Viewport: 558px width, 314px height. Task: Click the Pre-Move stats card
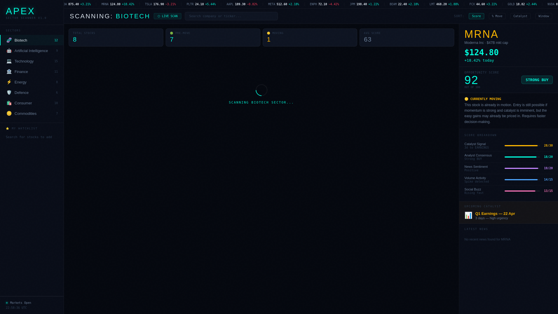pos(213,38)
